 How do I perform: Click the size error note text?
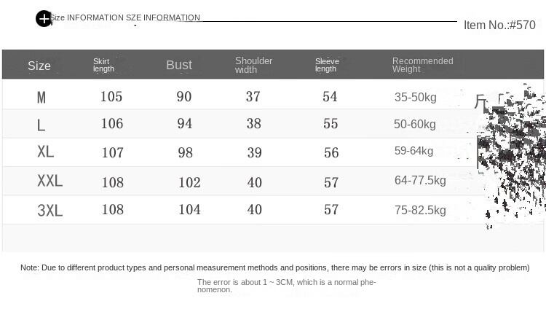[x=274, y=268]
